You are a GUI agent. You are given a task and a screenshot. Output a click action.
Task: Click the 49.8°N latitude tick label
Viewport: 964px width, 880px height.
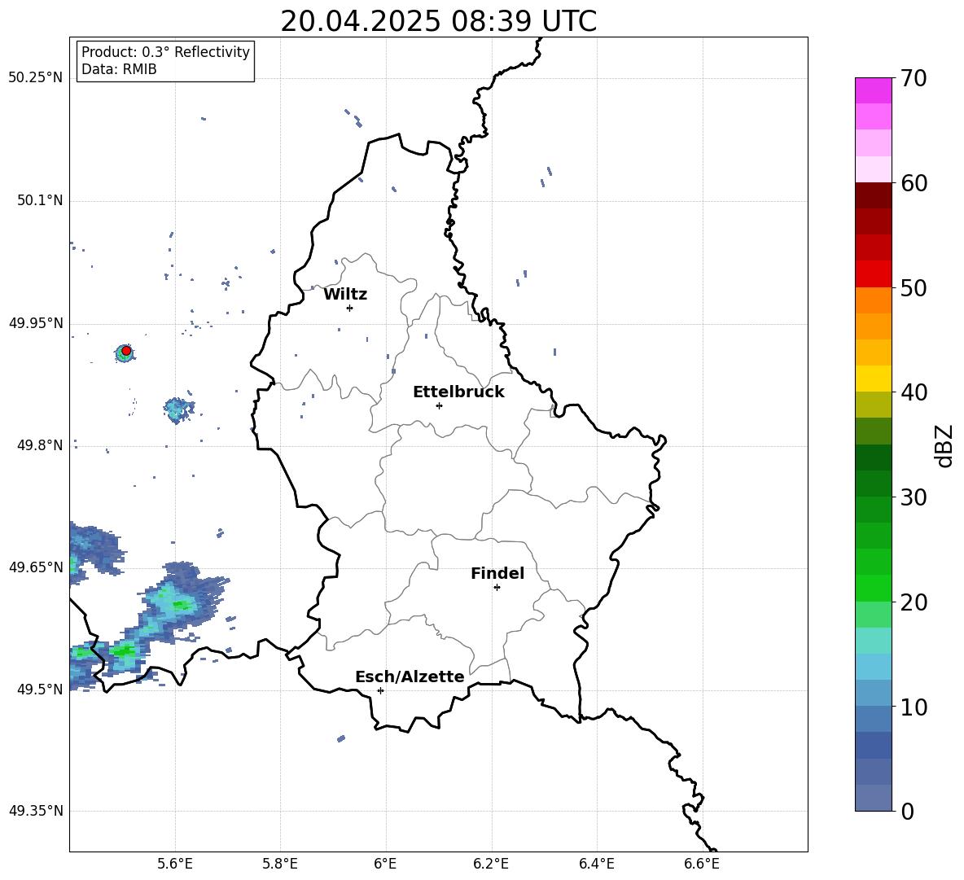(39, 445)
